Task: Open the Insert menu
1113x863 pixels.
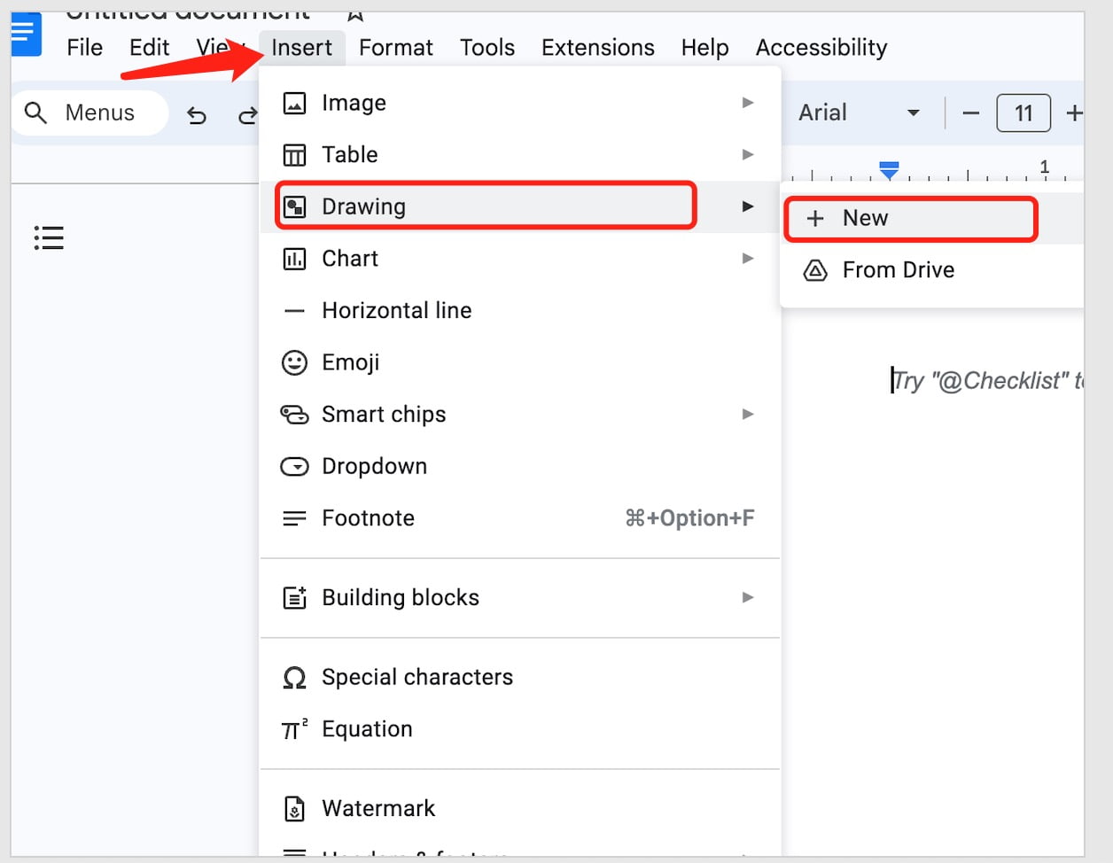Action: tap(302, 48)
